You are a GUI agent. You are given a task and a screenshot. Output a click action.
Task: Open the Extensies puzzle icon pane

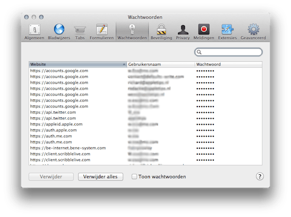pyautogui.click(x=227, y=31)
